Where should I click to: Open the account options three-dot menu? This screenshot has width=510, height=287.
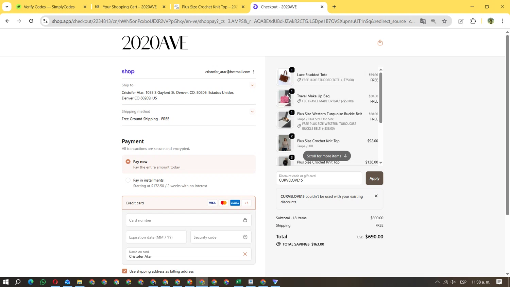point(254,72)
